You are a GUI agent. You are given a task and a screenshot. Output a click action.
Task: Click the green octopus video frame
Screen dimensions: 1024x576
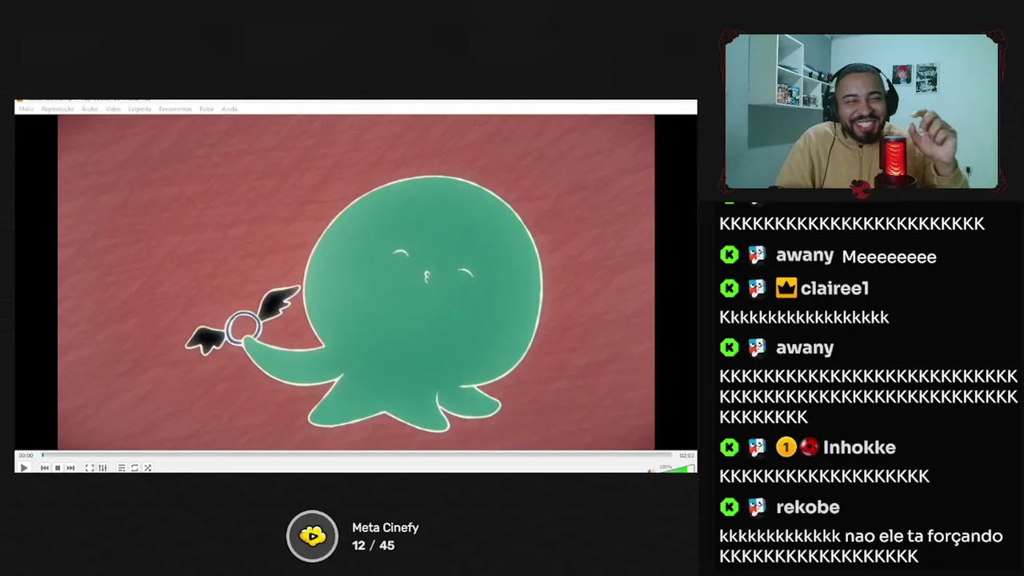[356, 282]
